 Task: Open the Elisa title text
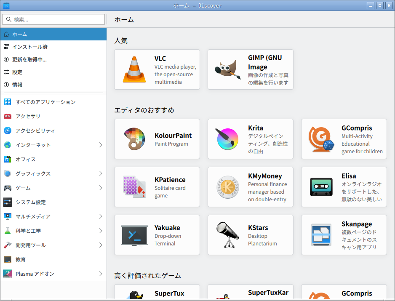349,176
